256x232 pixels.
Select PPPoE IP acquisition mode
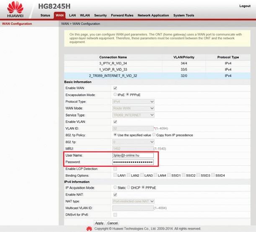[143, 187]
